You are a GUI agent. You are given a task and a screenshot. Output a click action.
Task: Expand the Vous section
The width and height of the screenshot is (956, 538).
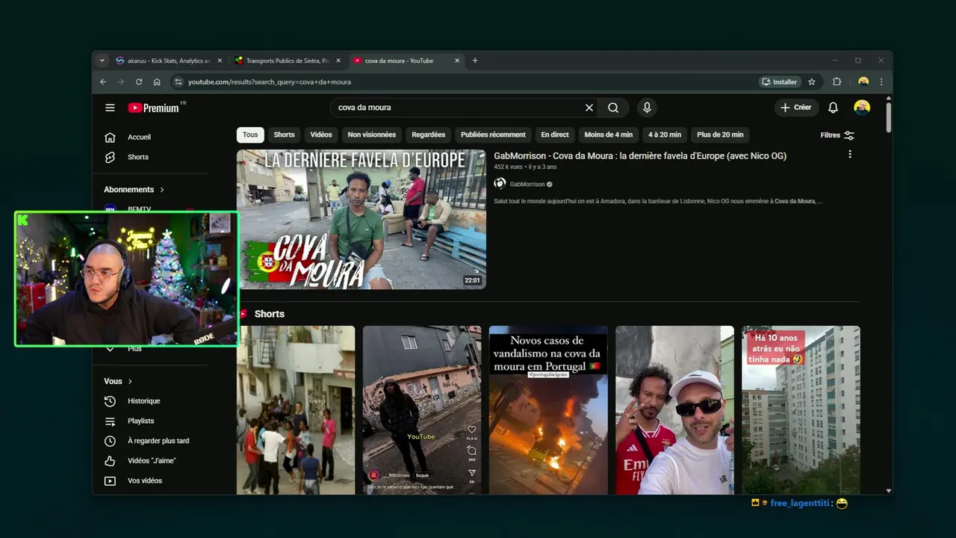(118, 381)
